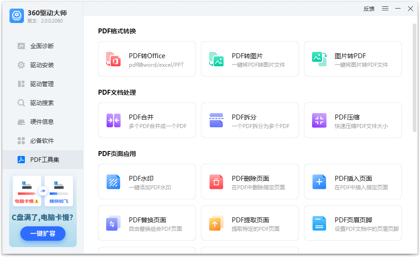Click the PDF提取页面 orange arrow icon

[216, 223]
